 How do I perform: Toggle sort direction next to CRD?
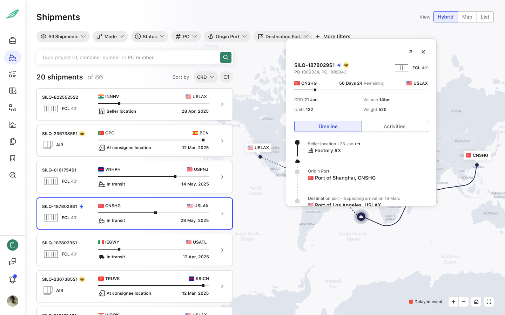pos(226,77)
